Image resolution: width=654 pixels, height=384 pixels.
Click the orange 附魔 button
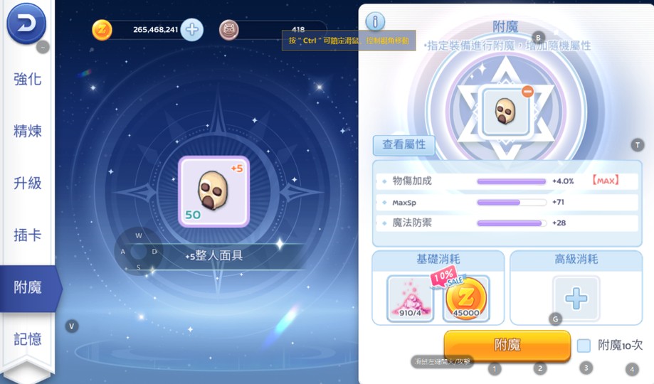coord(507,345)
